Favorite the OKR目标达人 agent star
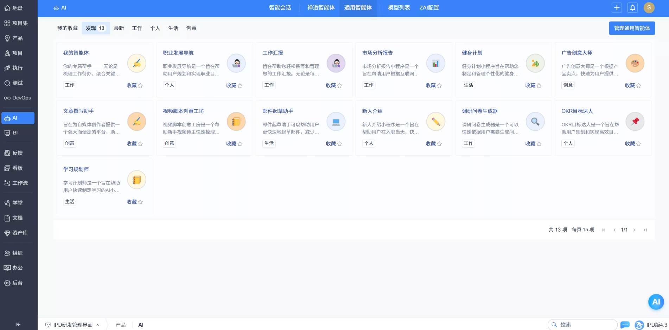This screenshot has width=669, height=330. point(639,143)
